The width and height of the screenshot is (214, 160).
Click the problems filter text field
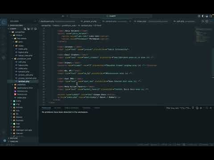[x=178, y=108]
